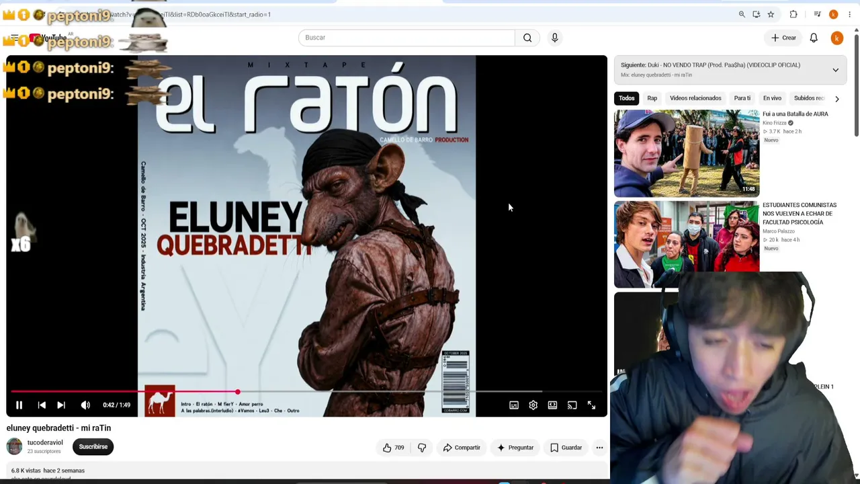
Task: Skip to the next video
Action: pyautogui.click(x=61, y=405)
